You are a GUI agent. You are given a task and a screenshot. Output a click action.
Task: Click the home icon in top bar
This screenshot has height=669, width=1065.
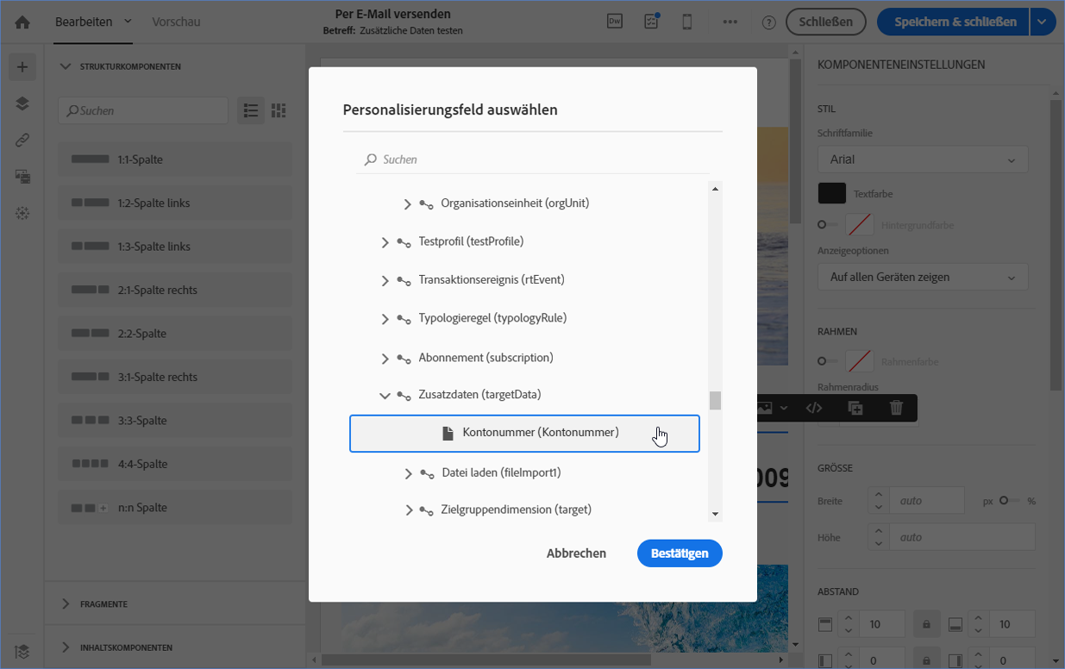22,22
